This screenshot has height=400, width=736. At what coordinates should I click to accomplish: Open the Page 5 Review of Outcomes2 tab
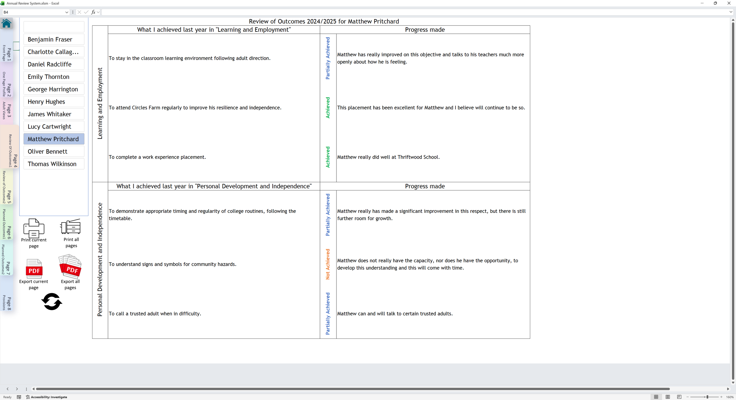[6, 187]
